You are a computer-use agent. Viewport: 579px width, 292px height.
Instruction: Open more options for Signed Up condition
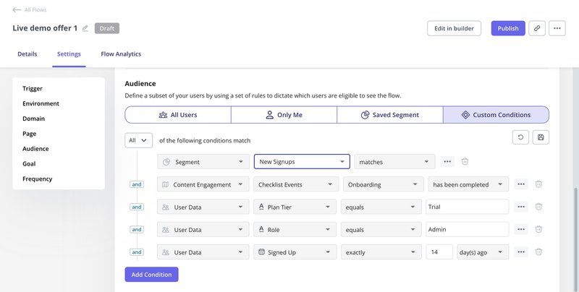coord(521,252)
